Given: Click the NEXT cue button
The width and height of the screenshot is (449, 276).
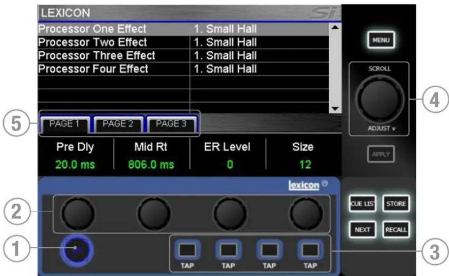Looking at the screenshot, I should click(362, 230).
